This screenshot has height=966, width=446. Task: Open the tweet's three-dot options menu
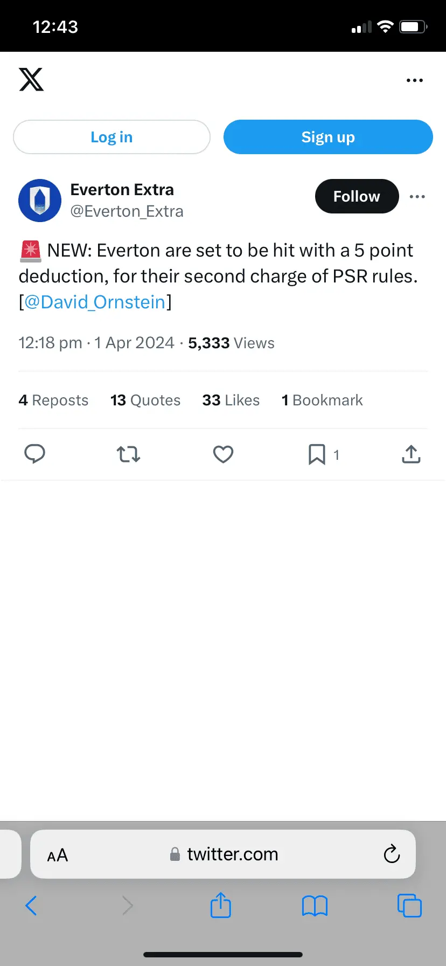(417, 197)
